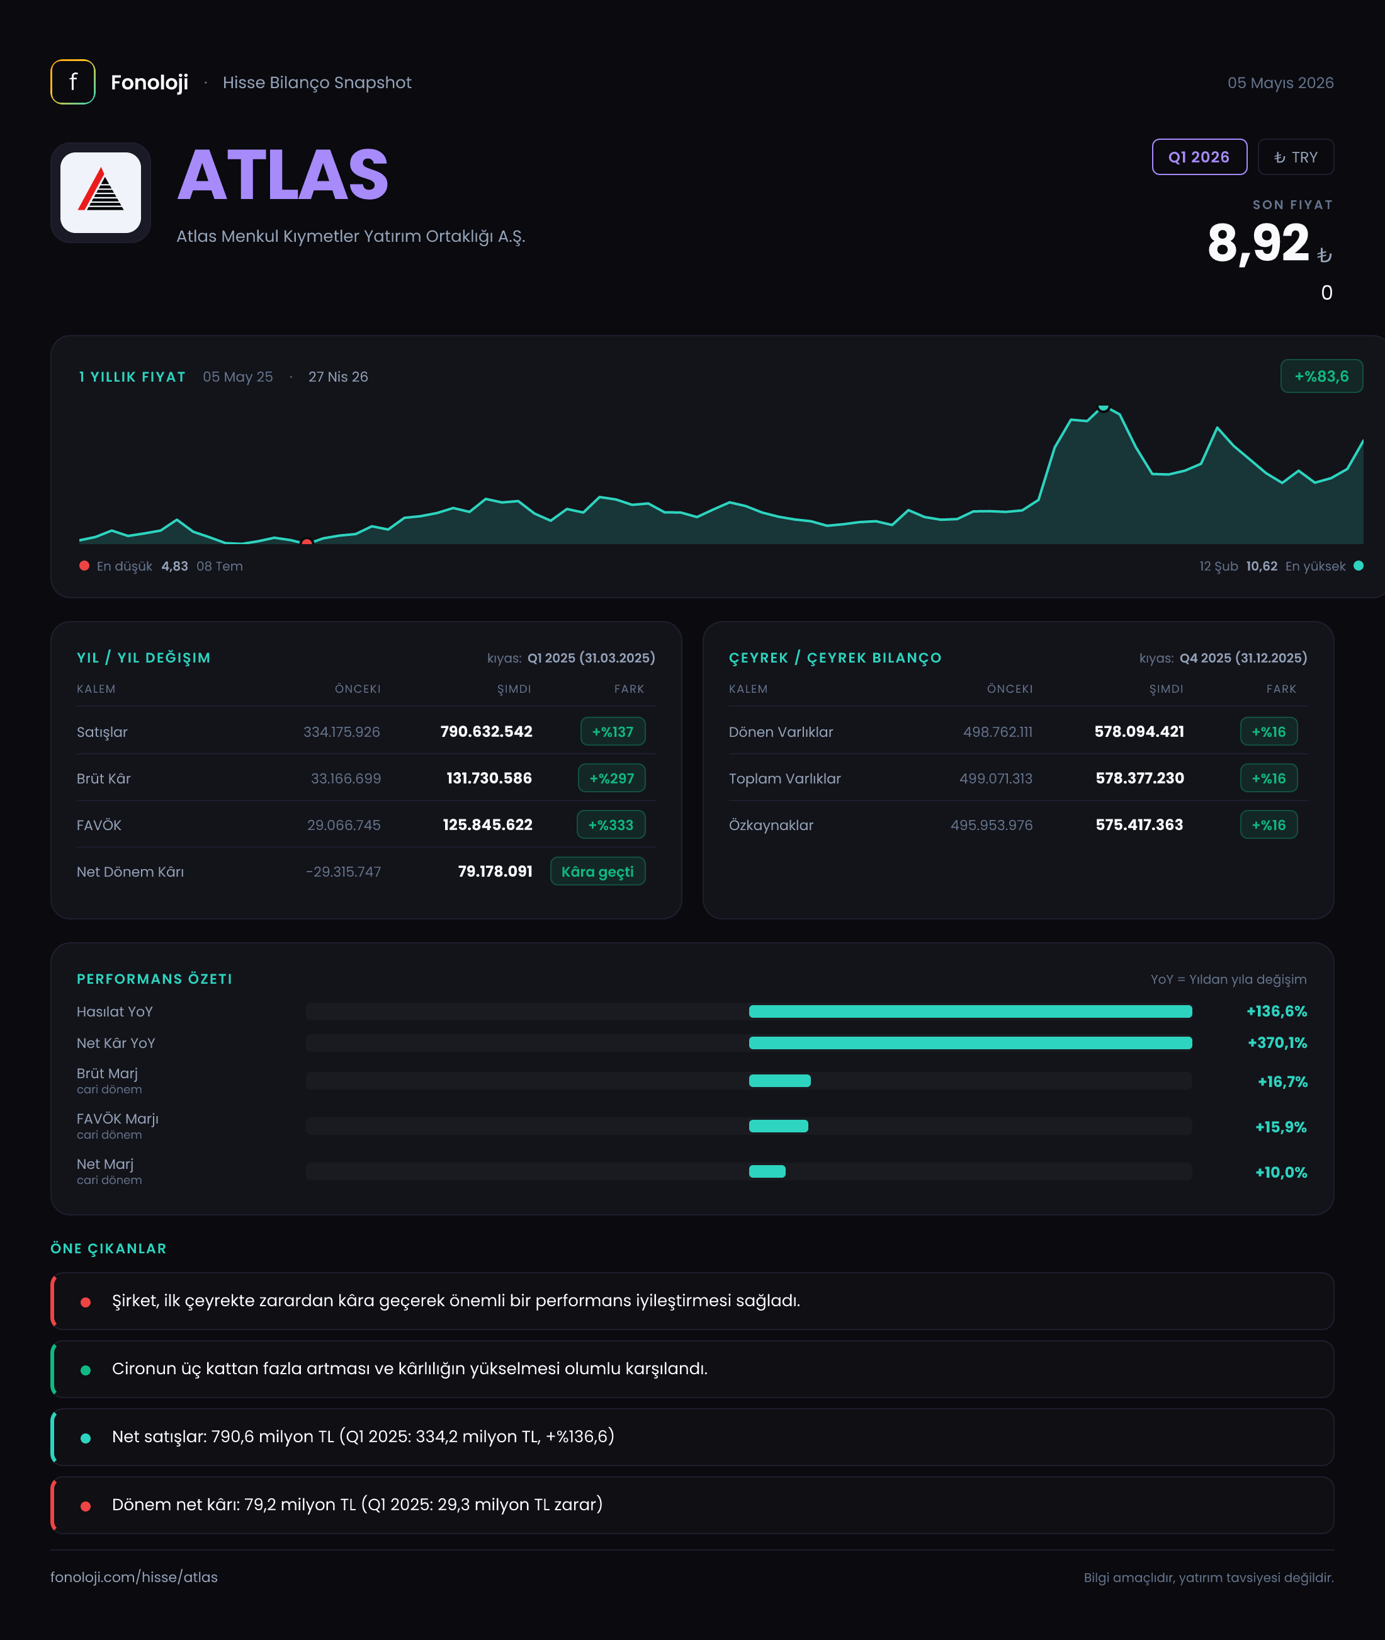Click the ÖNE ÇIKANLAR heading
Viewport: 1385px width, 1640px height.
tap(108, 1248)
